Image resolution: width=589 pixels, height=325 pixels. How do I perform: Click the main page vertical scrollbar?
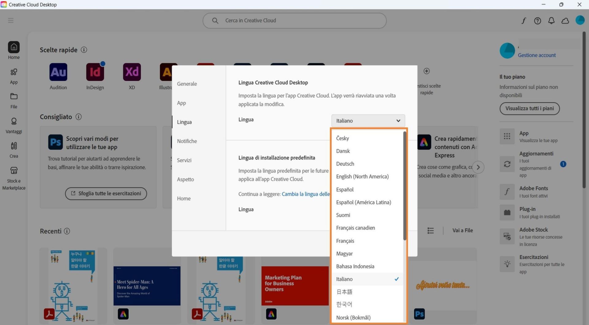[584, 110]
